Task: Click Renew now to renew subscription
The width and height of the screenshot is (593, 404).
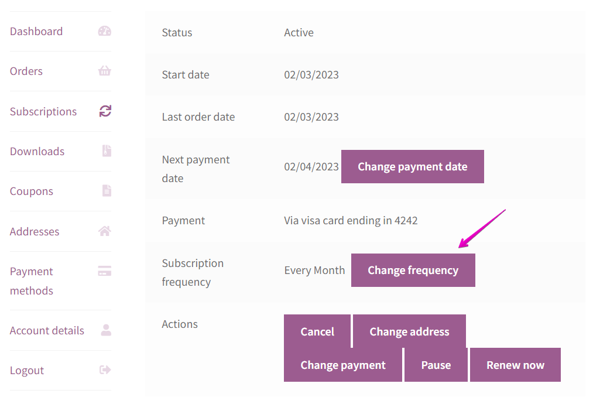Action: tap(515, 364)
